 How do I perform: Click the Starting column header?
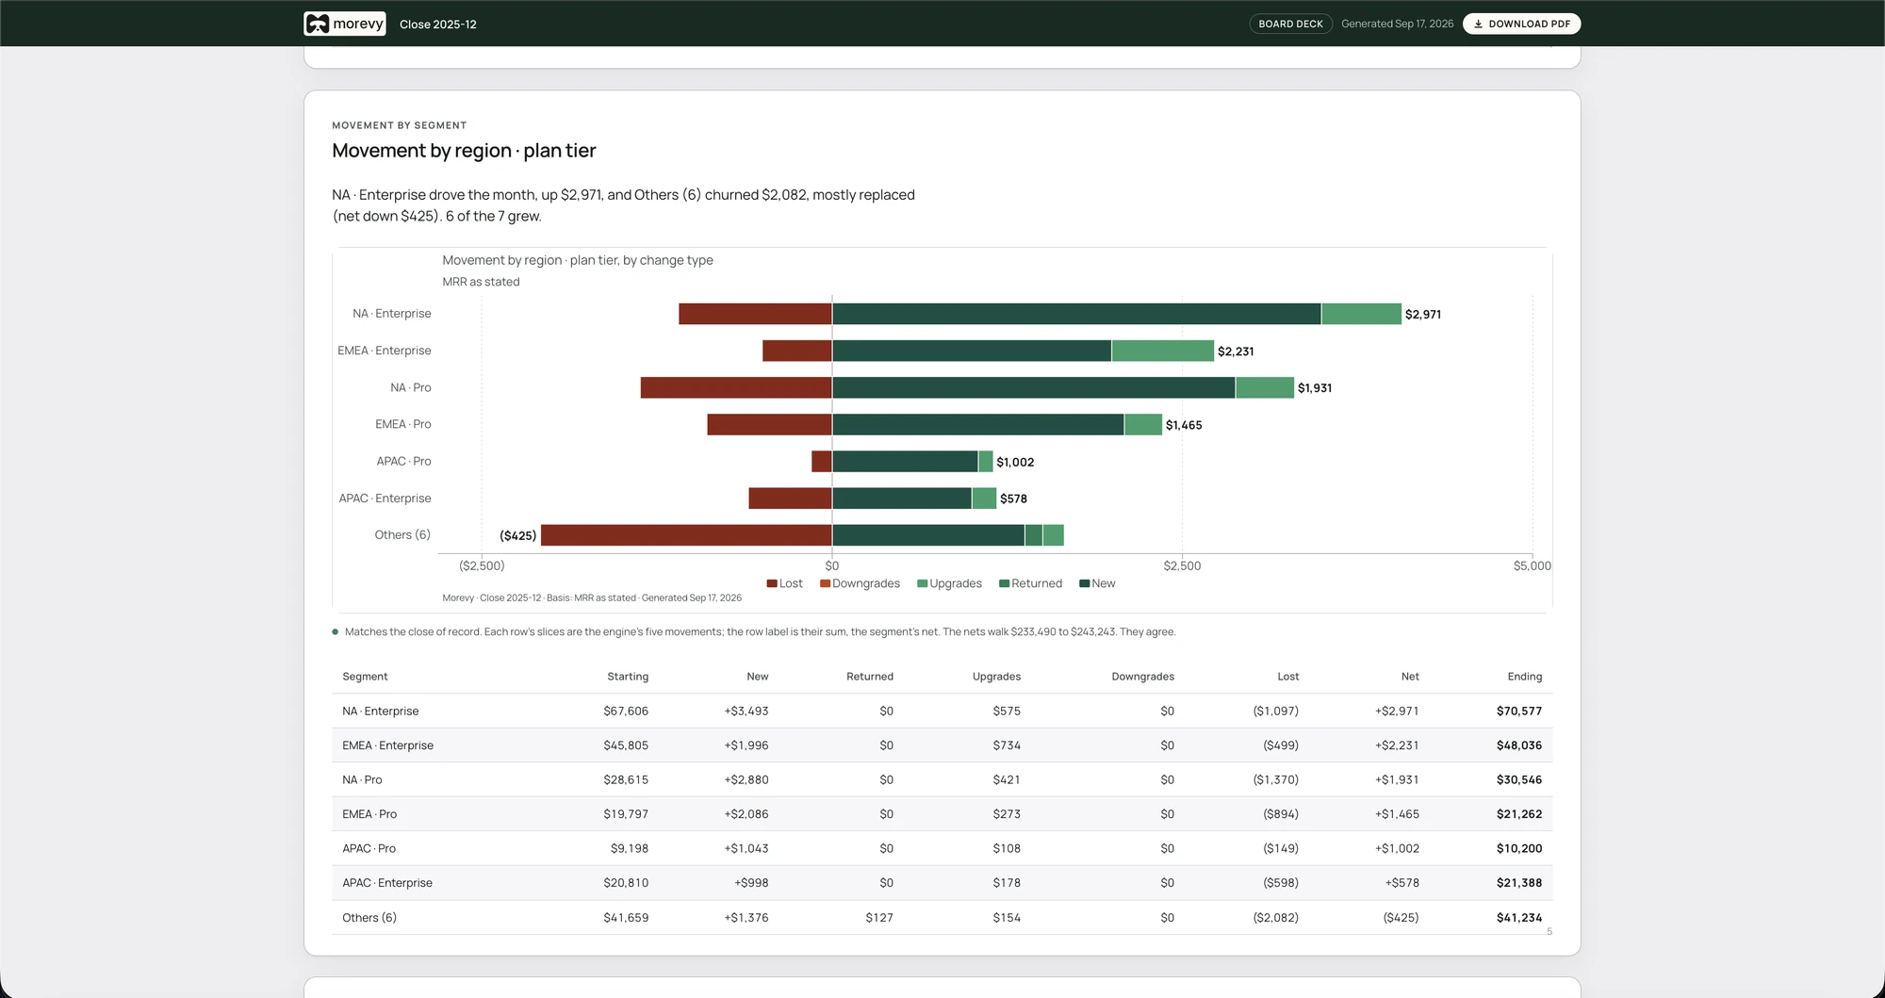tap(628, 677)
